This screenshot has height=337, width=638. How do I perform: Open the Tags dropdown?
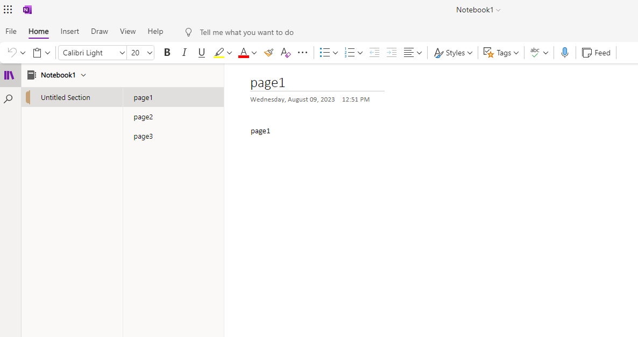coord(500,52)
